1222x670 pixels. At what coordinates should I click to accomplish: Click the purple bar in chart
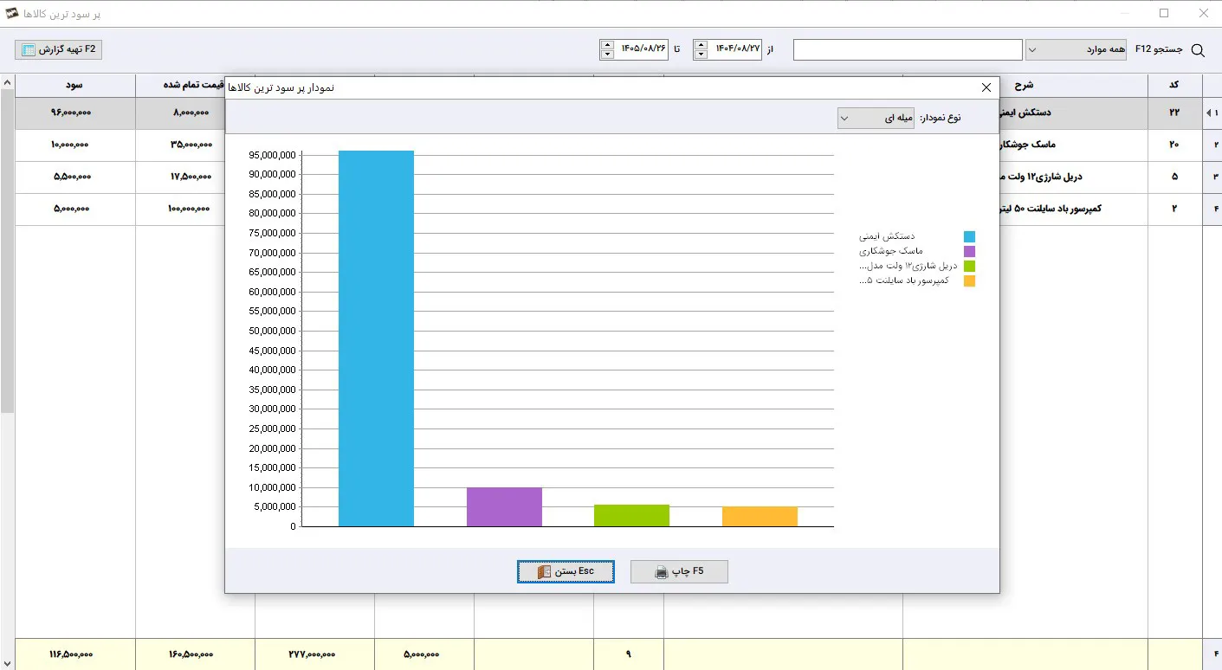(504, 507)
